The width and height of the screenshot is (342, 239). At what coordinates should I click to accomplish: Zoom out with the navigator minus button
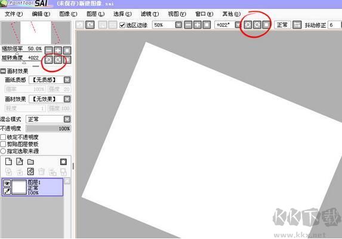tap(48, 51)
